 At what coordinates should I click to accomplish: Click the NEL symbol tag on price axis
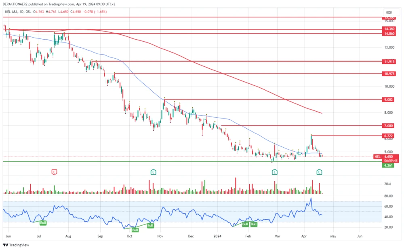tap(377, 157)
